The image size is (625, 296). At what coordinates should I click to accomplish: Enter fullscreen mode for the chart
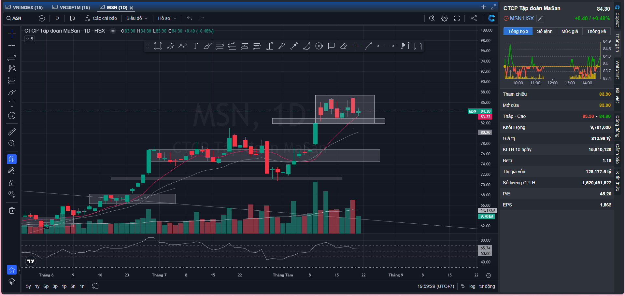[457, 18]
